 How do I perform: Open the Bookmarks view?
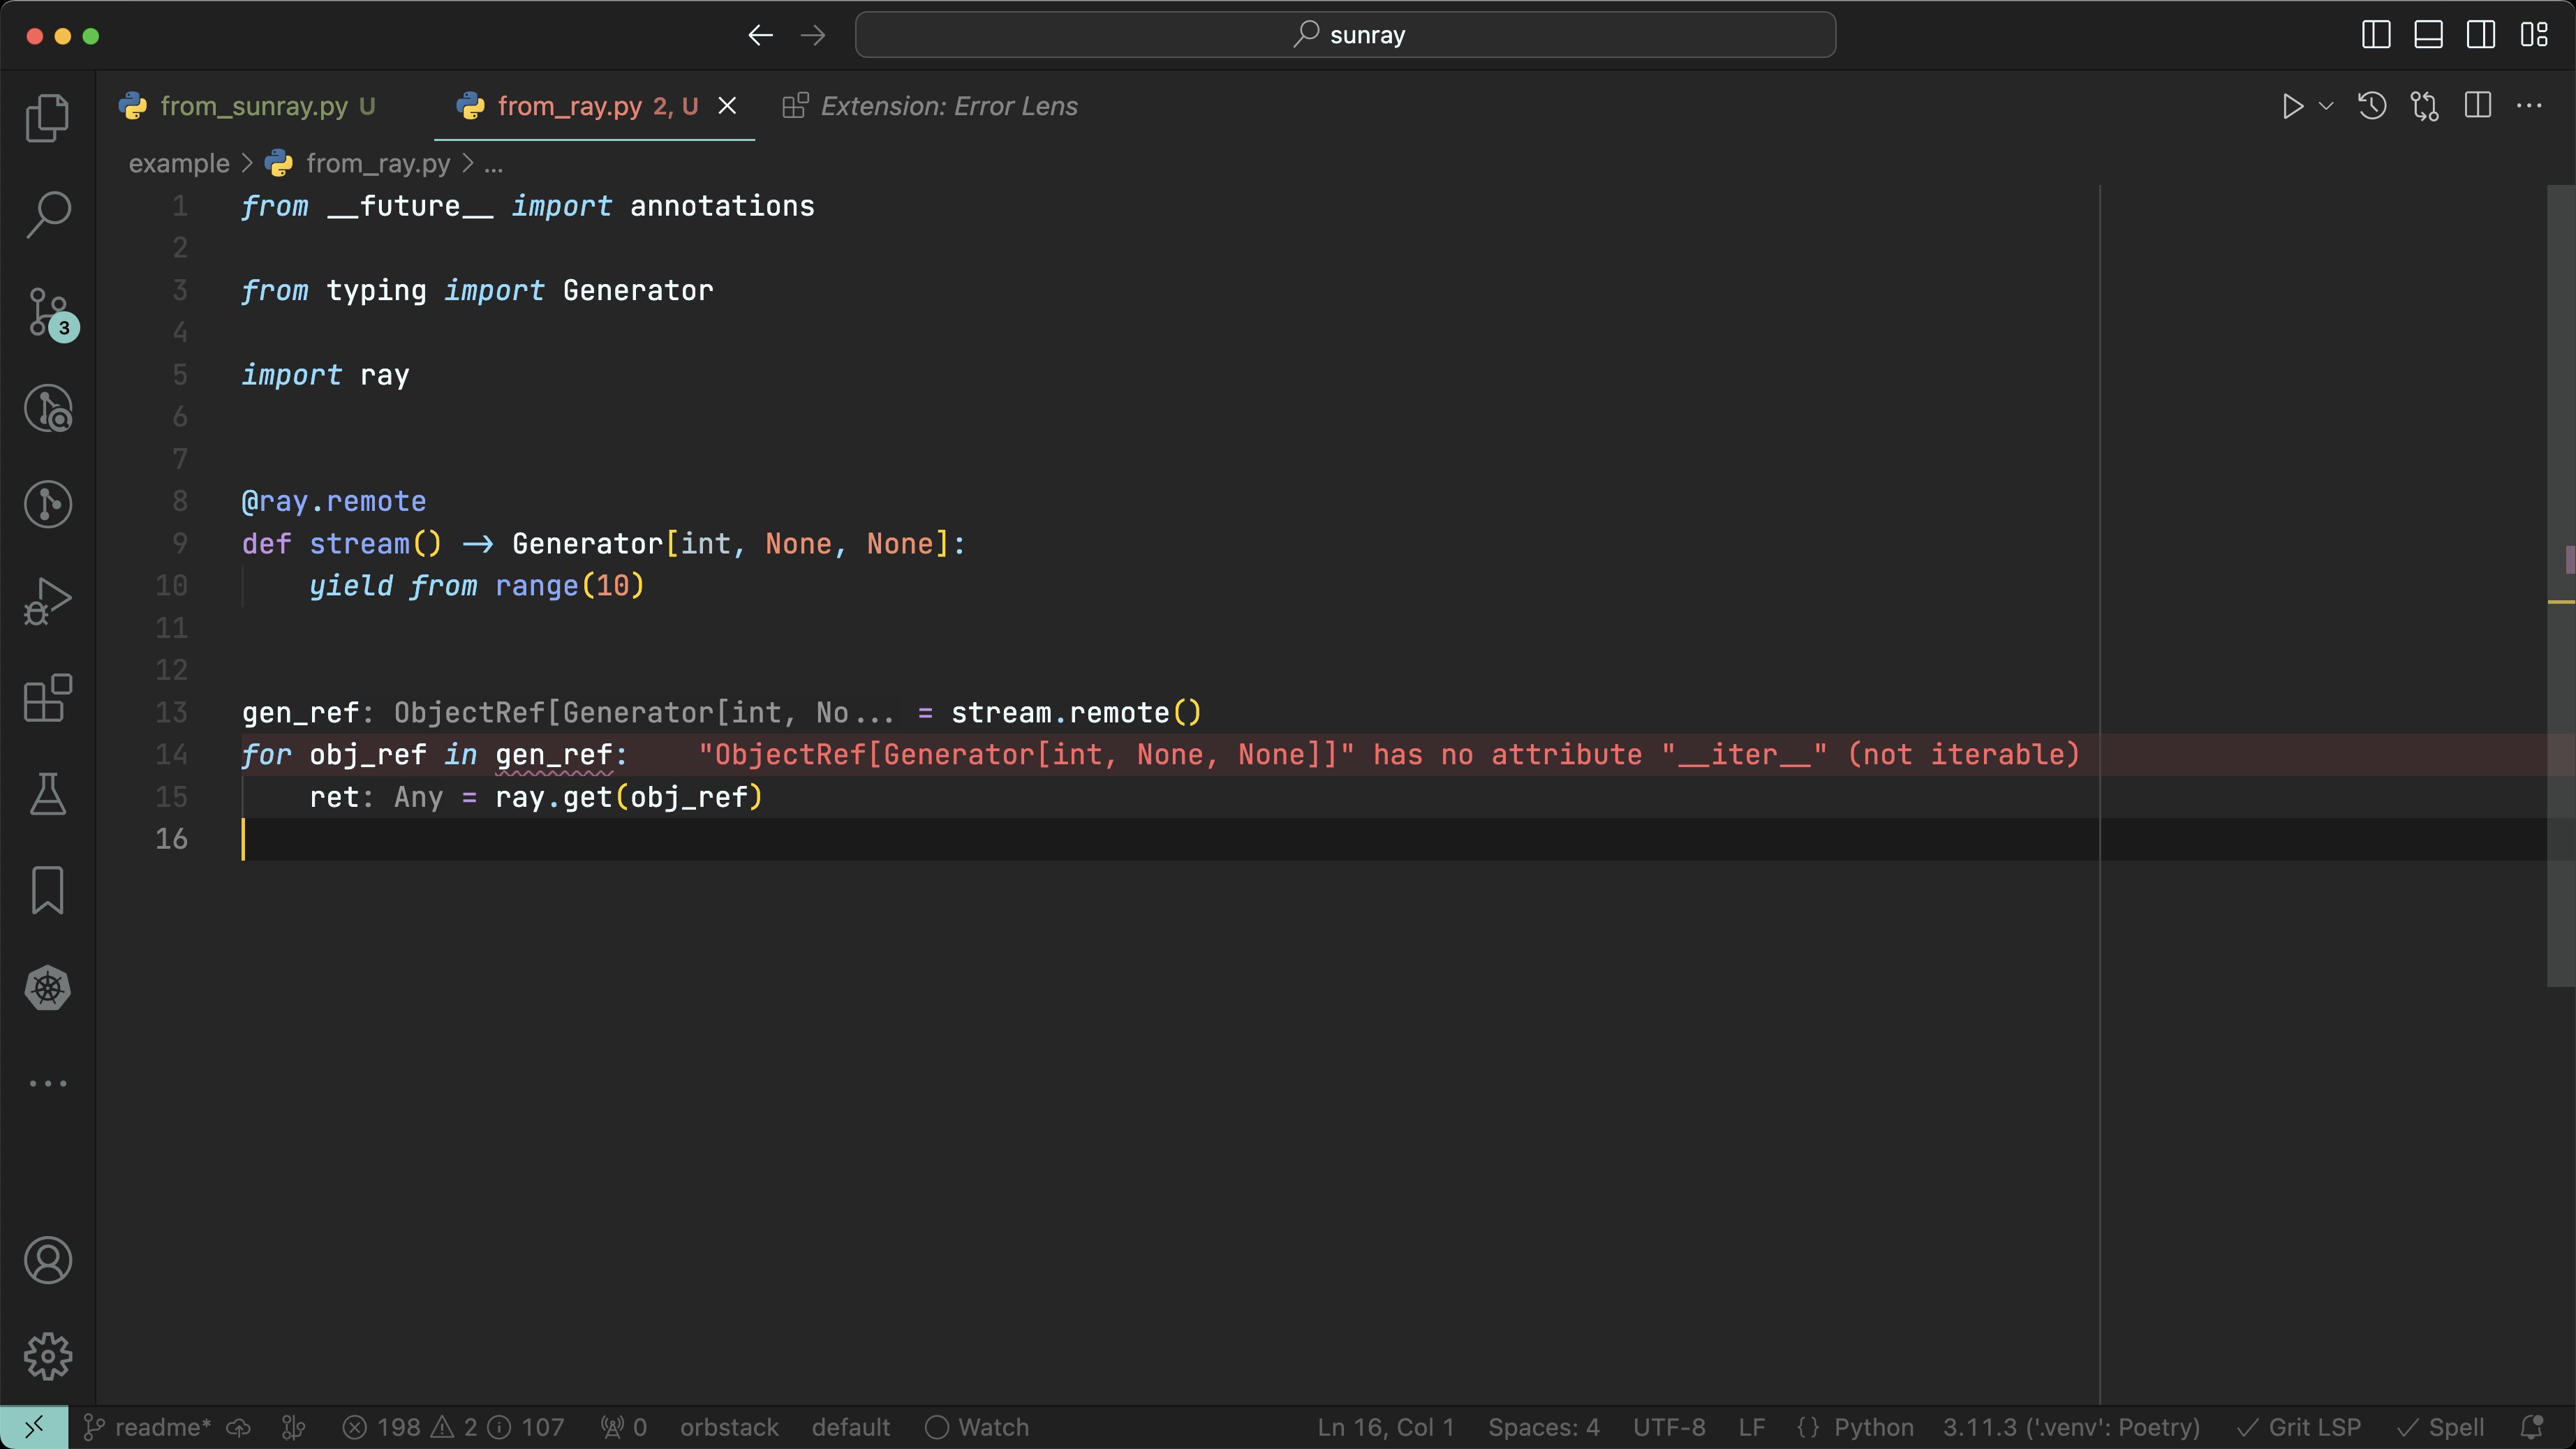click(47, 890)
